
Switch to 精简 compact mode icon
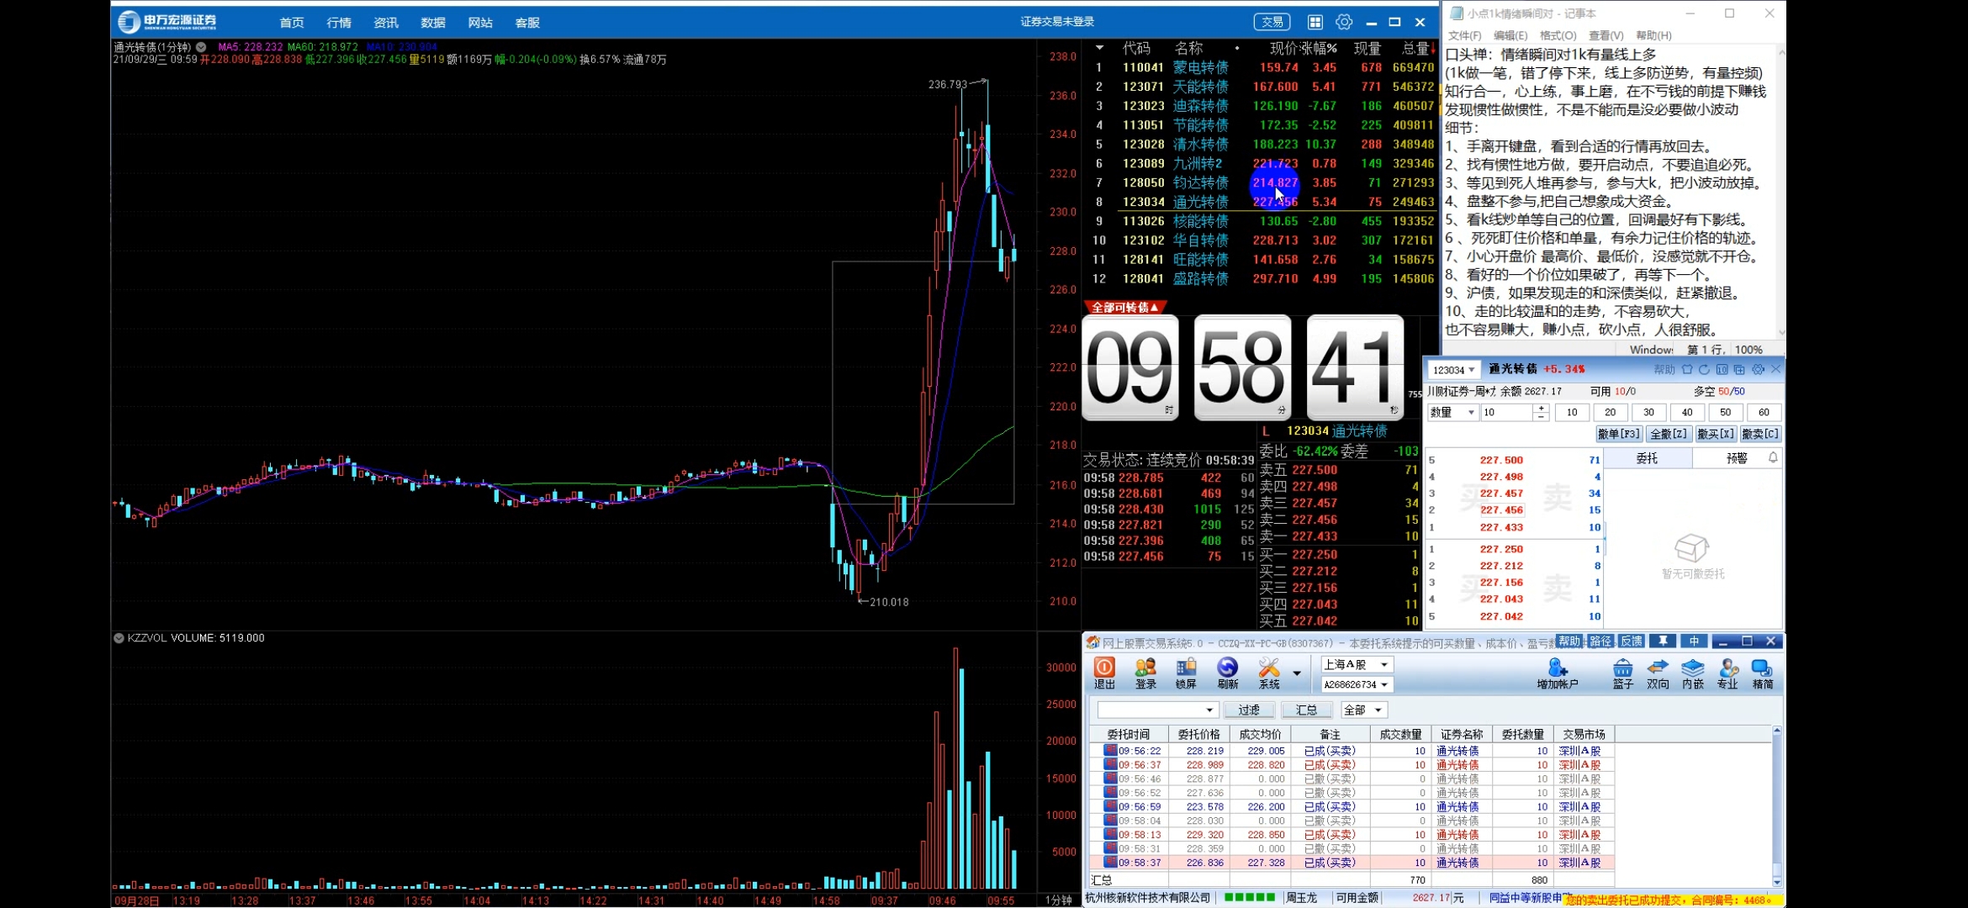pyautogui.click(x=1763, y=673)
